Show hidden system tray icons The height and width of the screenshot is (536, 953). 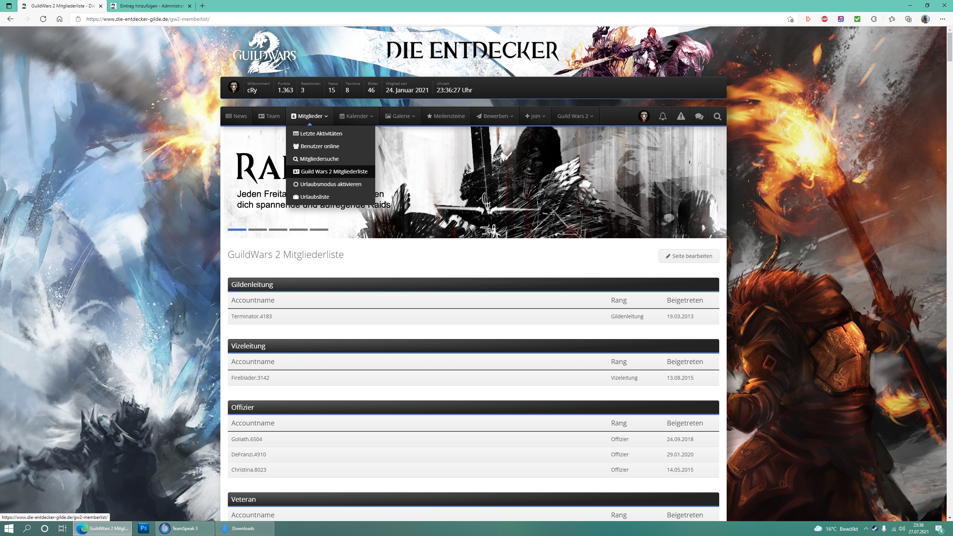866,529
